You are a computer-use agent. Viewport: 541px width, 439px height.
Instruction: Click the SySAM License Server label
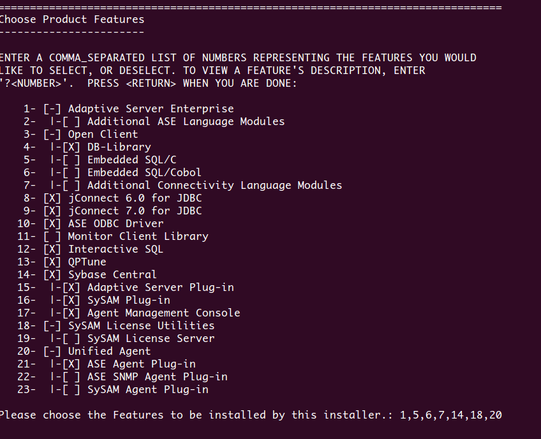[x=151, y=339]
